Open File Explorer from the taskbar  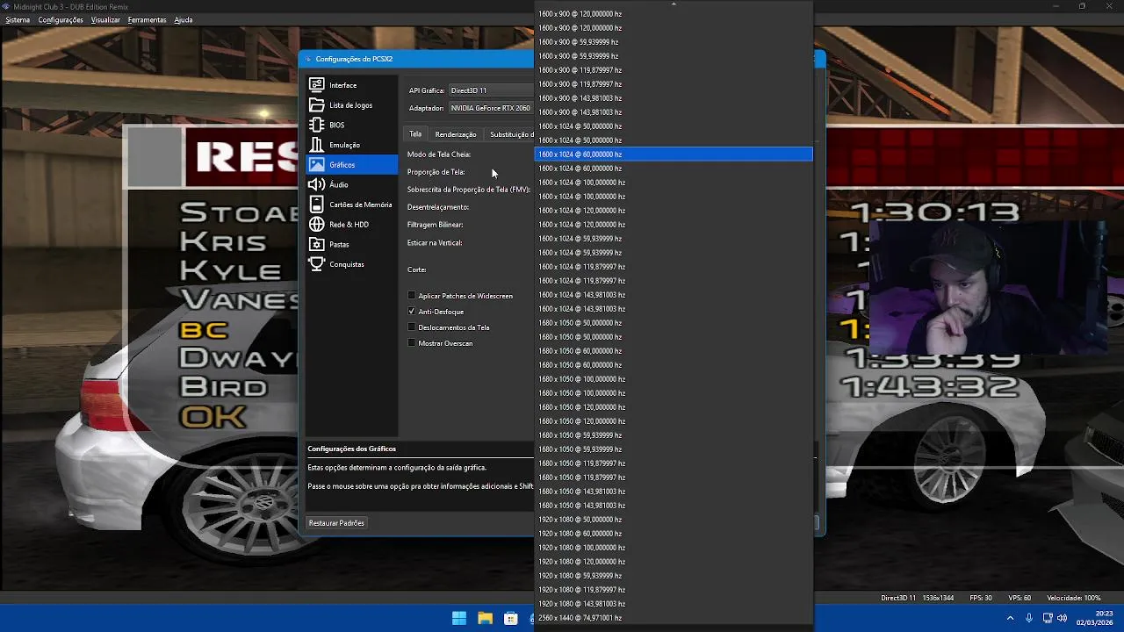(485, 619)
